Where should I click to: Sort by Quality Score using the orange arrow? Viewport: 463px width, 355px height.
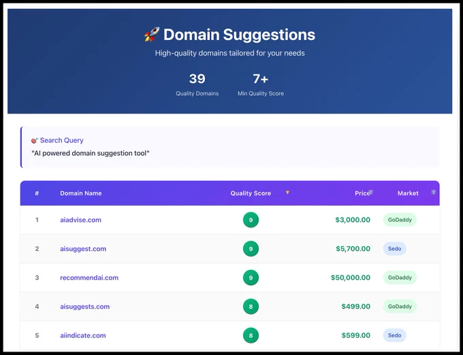pos(287,192)
